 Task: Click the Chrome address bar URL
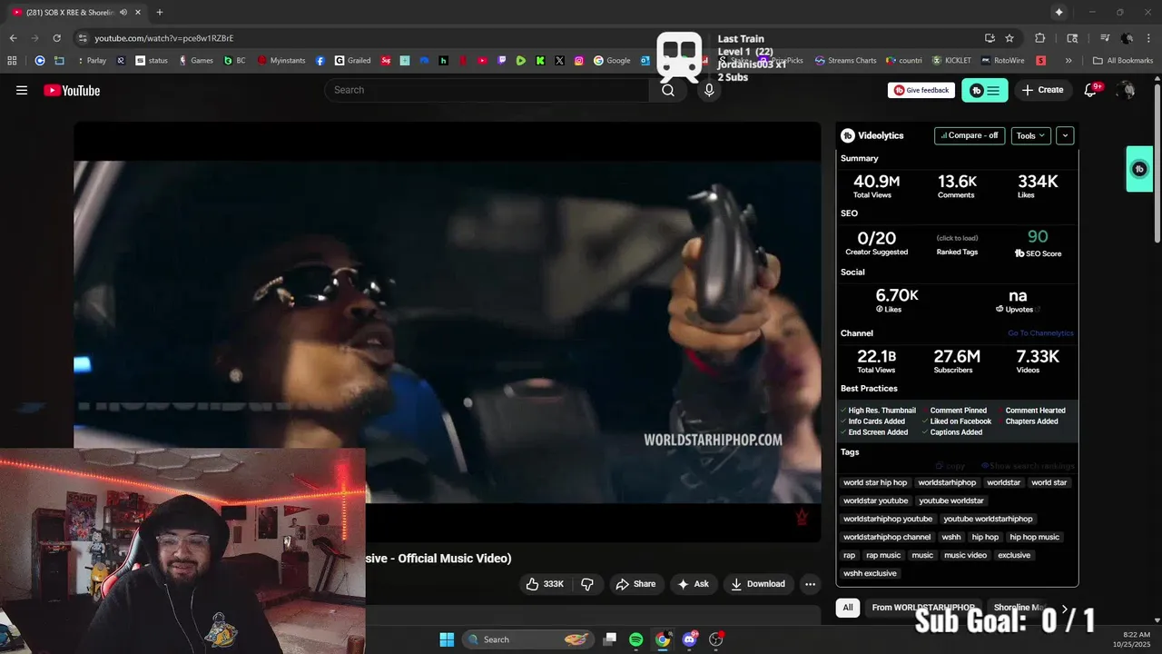pos(164,38)
